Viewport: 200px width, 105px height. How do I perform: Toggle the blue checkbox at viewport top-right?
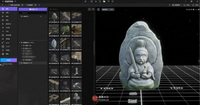pyautogui.click(x=199, y=9)
